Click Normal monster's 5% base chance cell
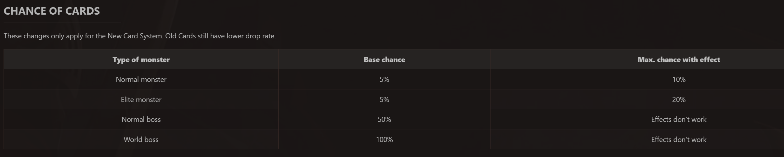This screenshot has width=784, height=157. 384,80
